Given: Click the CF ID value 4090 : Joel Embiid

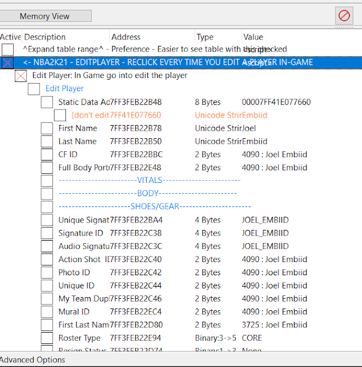Looking at the screenshot, I should [x=274, y=154].
